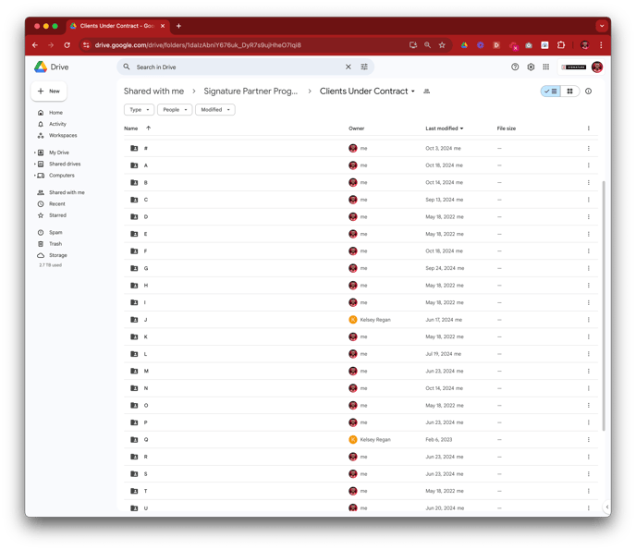Switch to list layout view
636x550 pixels.
tap(551, 92)
